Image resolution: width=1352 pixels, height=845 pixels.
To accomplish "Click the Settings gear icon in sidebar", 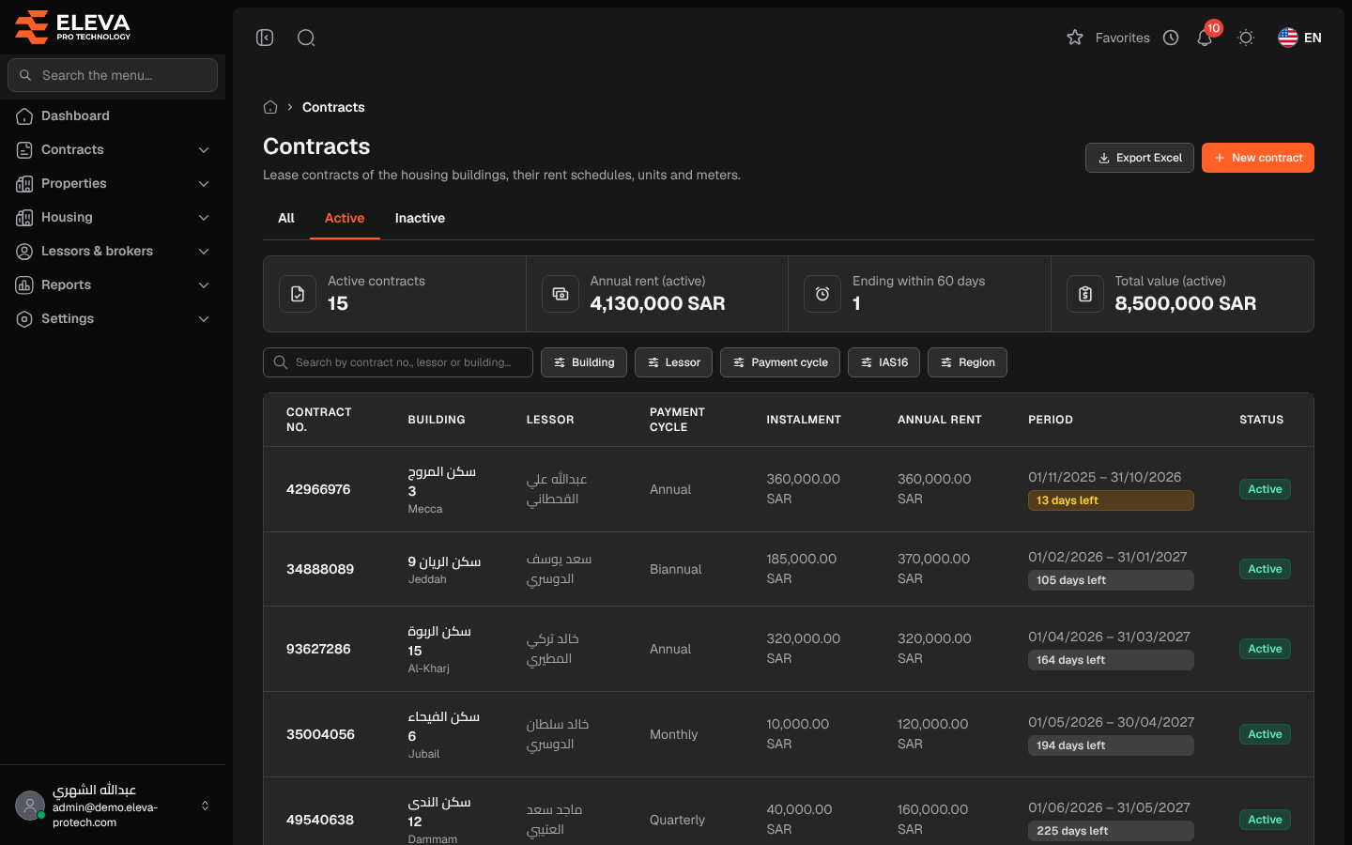I will (24, 319).
